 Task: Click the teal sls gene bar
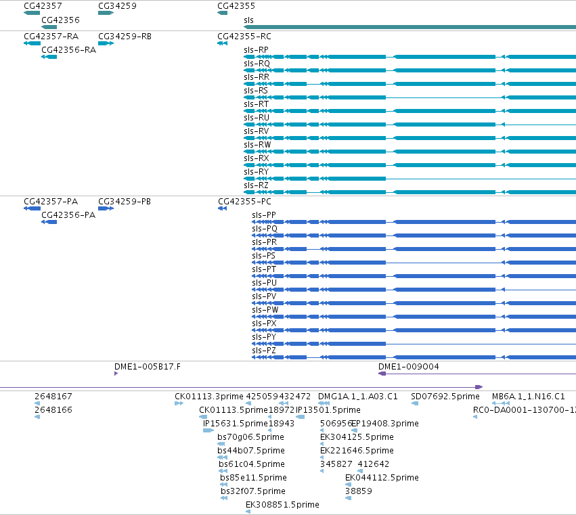[409, 27]
